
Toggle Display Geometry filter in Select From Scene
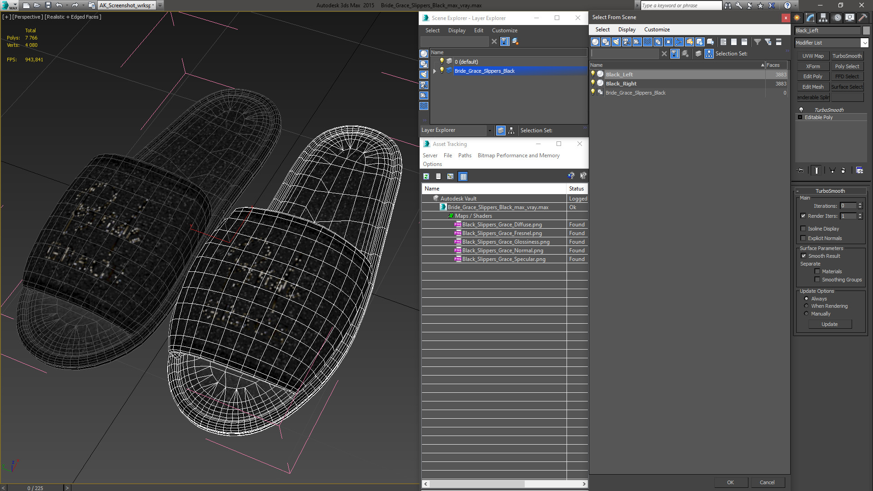(595, 42)
